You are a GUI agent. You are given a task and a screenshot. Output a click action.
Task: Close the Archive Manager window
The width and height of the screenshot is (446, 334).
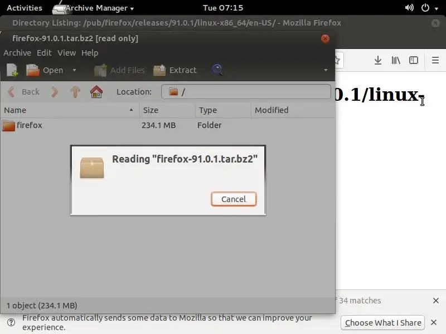click(325, 38)
